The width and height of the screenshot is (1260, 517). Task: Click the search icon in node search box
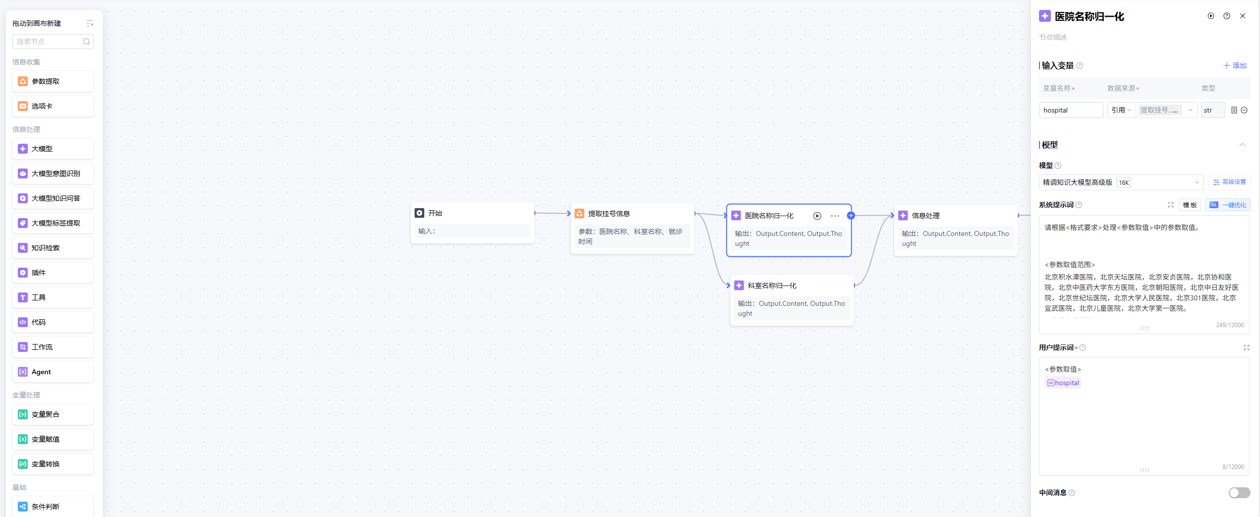click(x=87, y=42)
